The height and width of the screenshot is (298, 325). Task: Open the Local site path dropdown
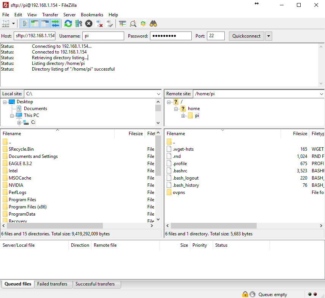[x=159, y=94]
